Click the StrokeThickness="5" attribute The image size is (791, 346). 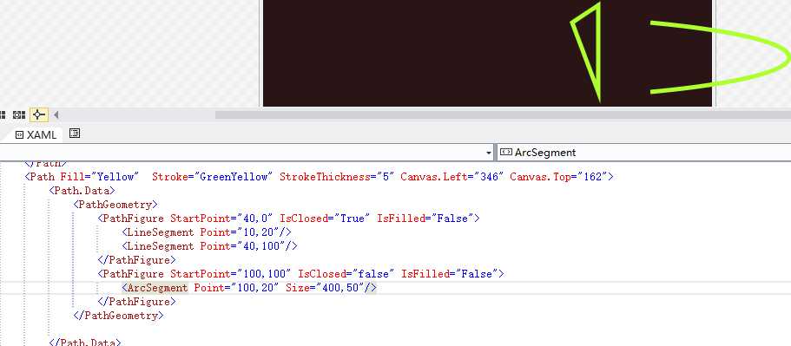[x=337, y=177]
